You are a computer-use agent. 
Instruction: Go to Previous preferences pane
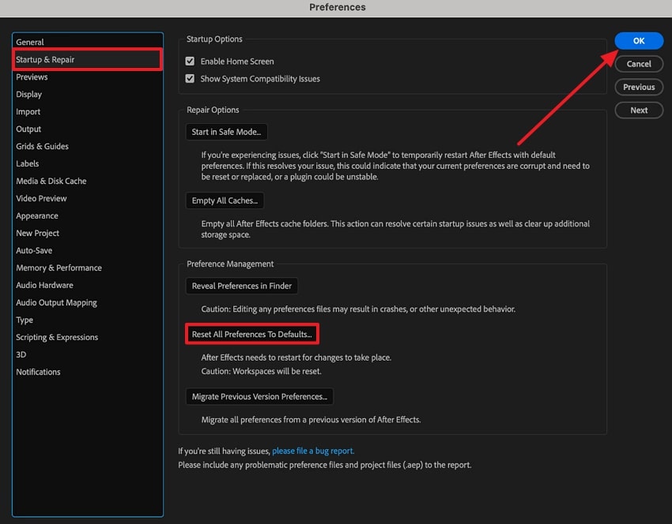639,87
